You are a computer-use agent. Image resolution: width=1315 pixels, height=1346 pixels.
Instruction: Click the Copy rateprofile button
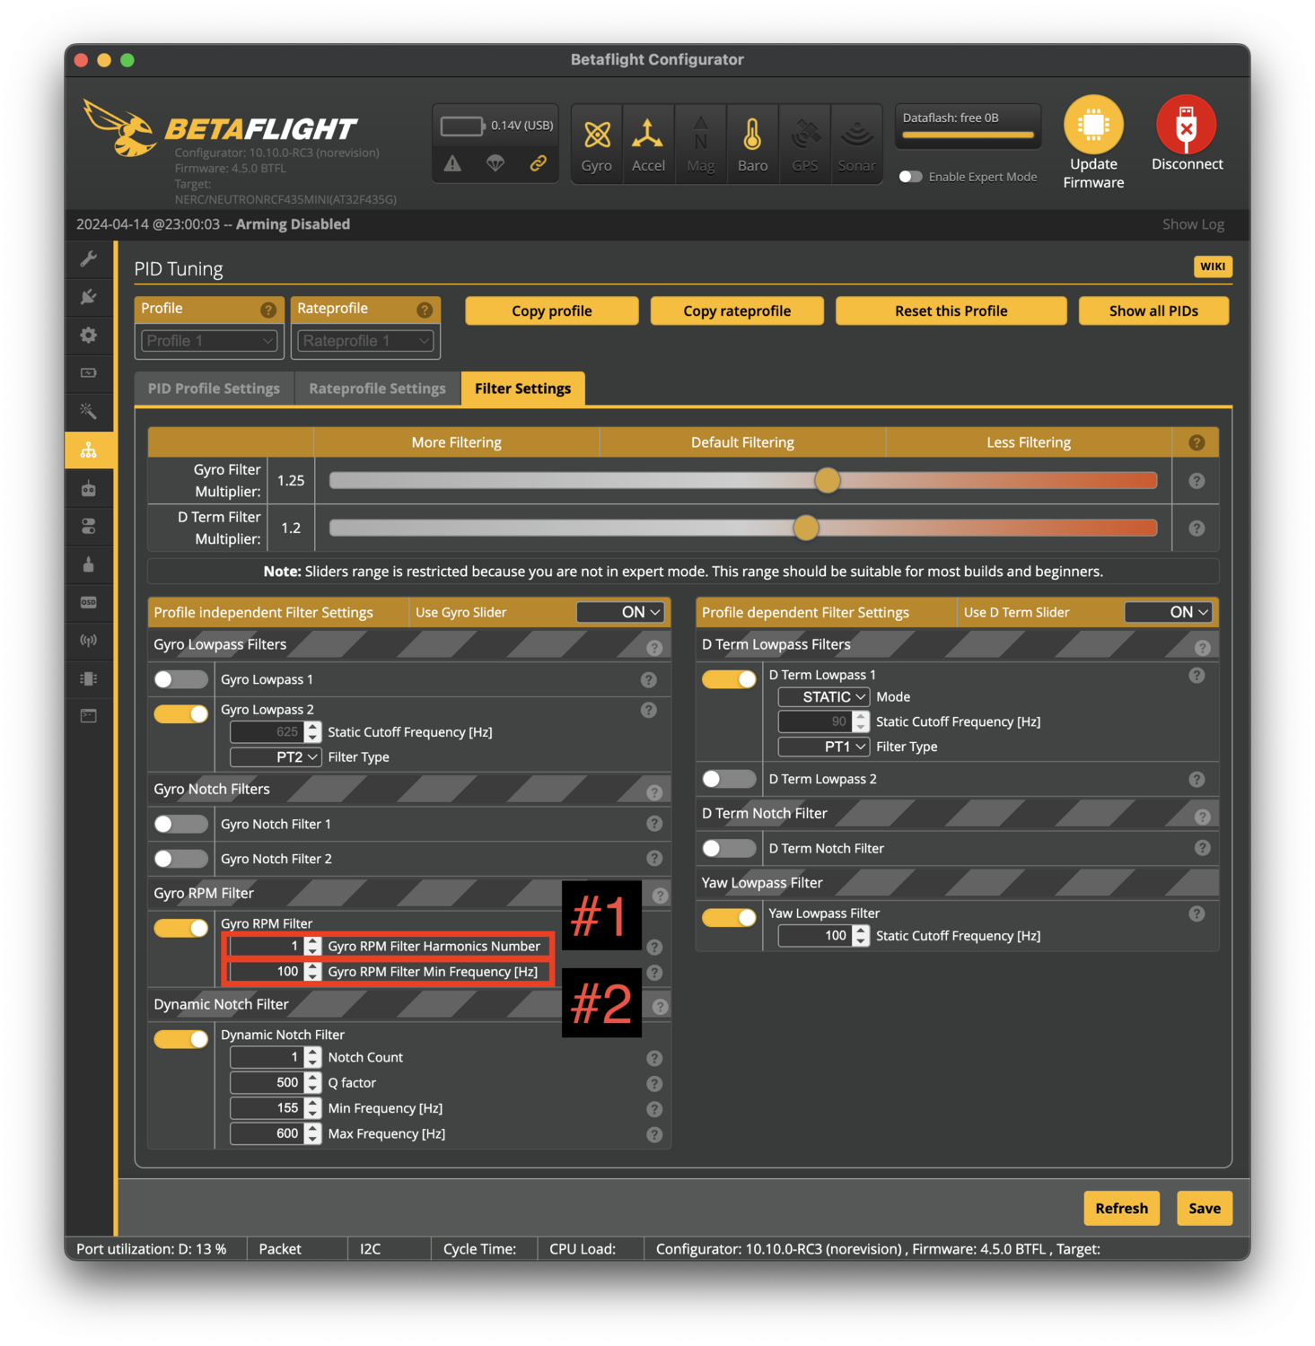(x=737, y=311)
